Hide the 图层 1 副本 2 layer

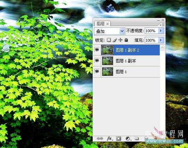[97, 49]
